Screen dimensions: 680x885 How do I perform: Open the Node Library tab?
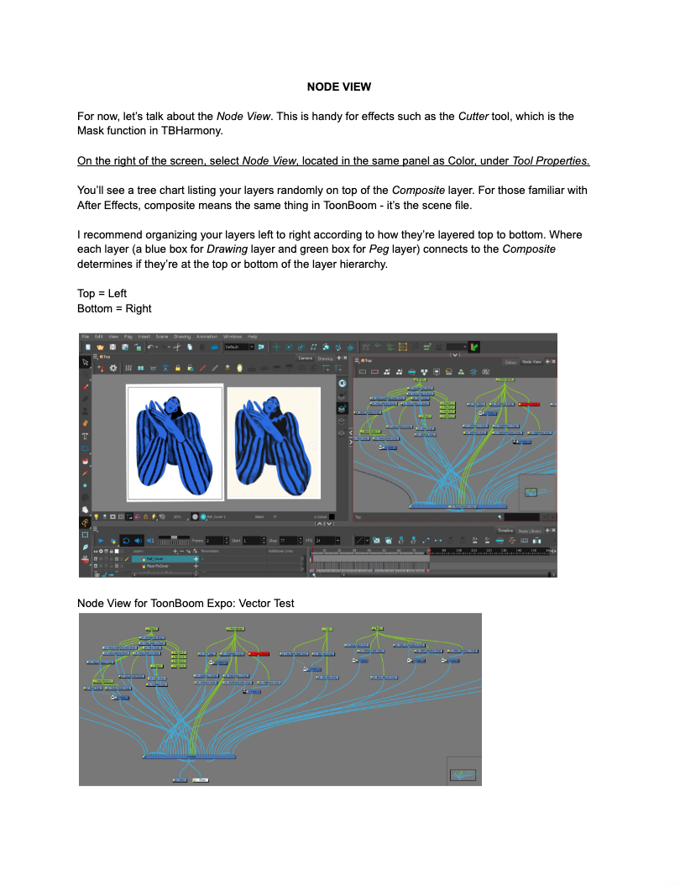point(530,531)
